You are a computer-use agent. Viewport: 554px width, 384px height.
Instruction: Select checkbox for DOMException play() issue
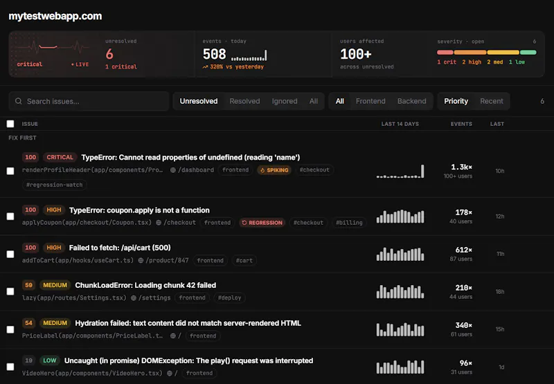point(10,367)
